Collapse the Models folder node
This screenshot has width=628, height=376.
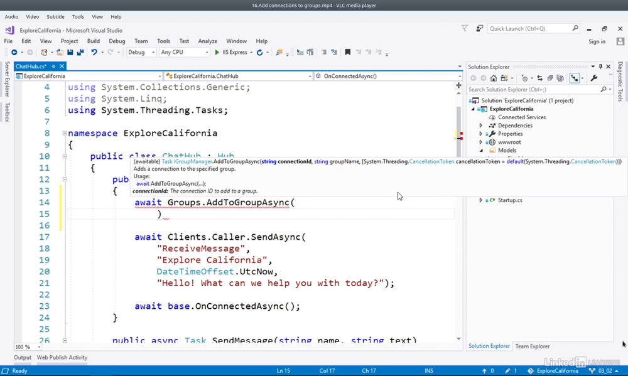(x=481, y=151)
